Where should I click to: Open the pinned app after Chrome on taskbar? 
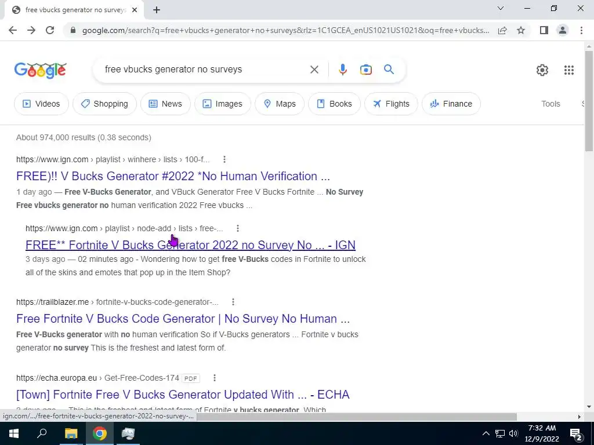pos(128,433)
